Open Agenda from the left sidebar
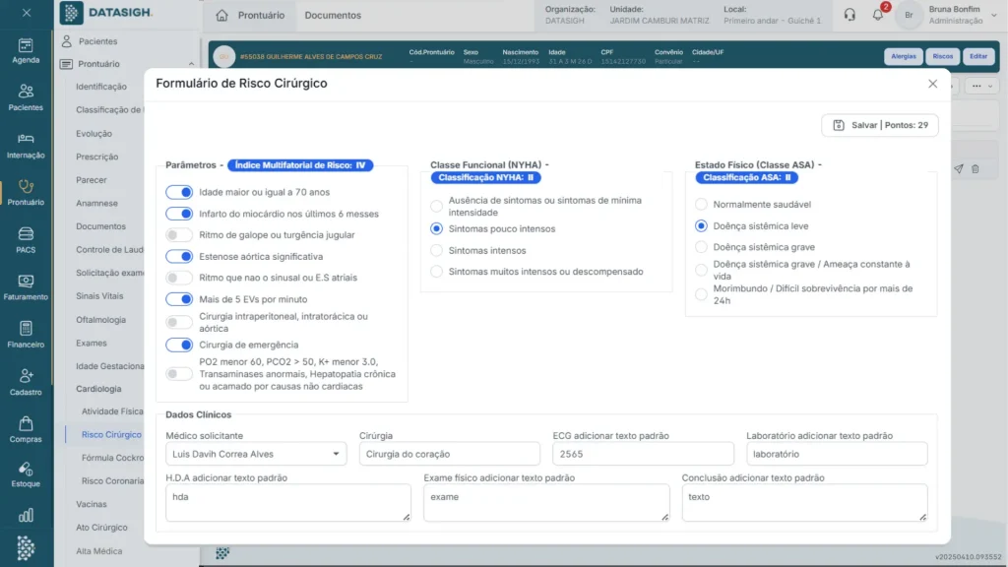 coord(27,49)
